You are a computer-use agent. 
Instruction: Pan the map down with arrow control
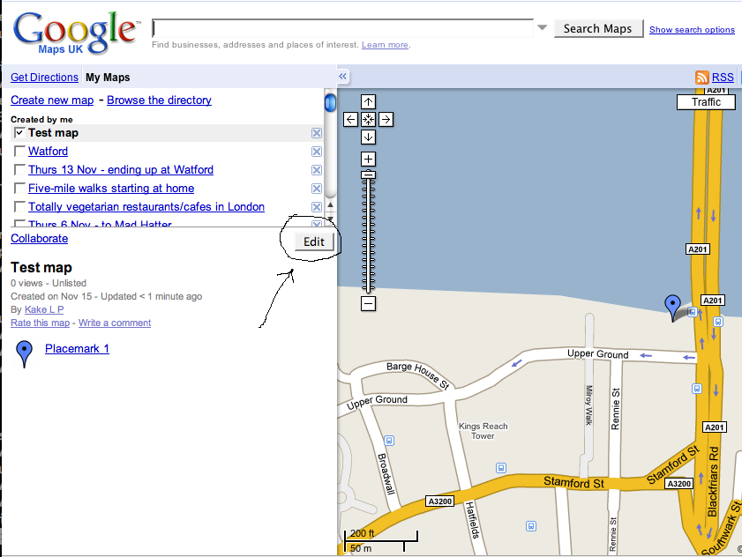tap(369, 137)
